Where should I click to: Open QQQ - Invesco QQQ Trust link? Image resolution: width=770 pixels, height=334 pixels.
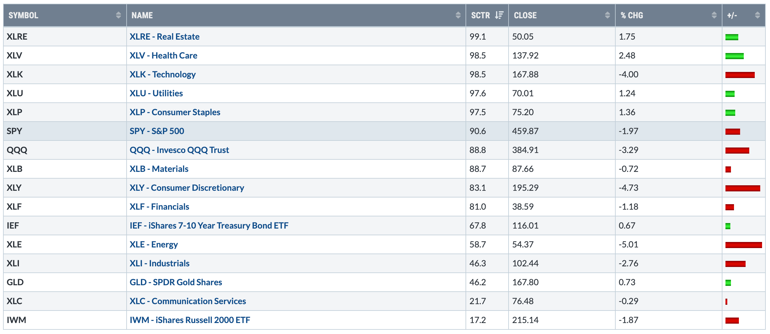point(179,150)
